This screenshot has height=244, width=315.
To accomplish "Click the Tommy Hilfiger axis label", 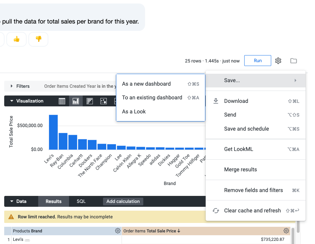I will 188,165.
